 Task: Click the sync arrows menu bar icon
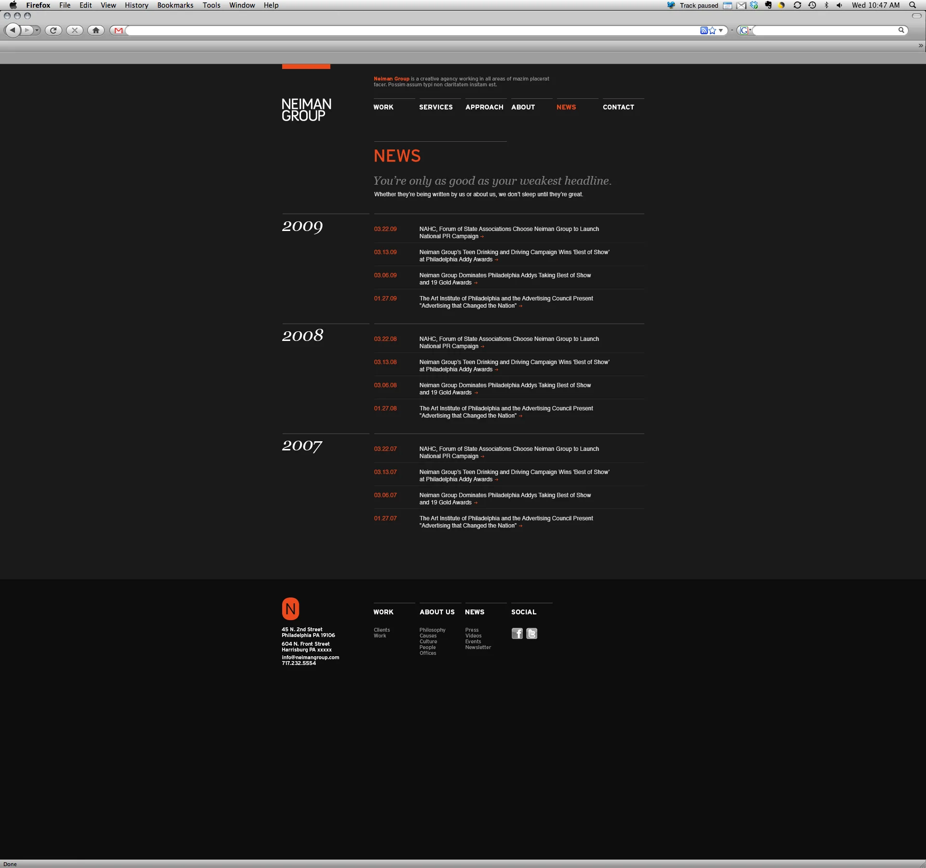[797, 5]
